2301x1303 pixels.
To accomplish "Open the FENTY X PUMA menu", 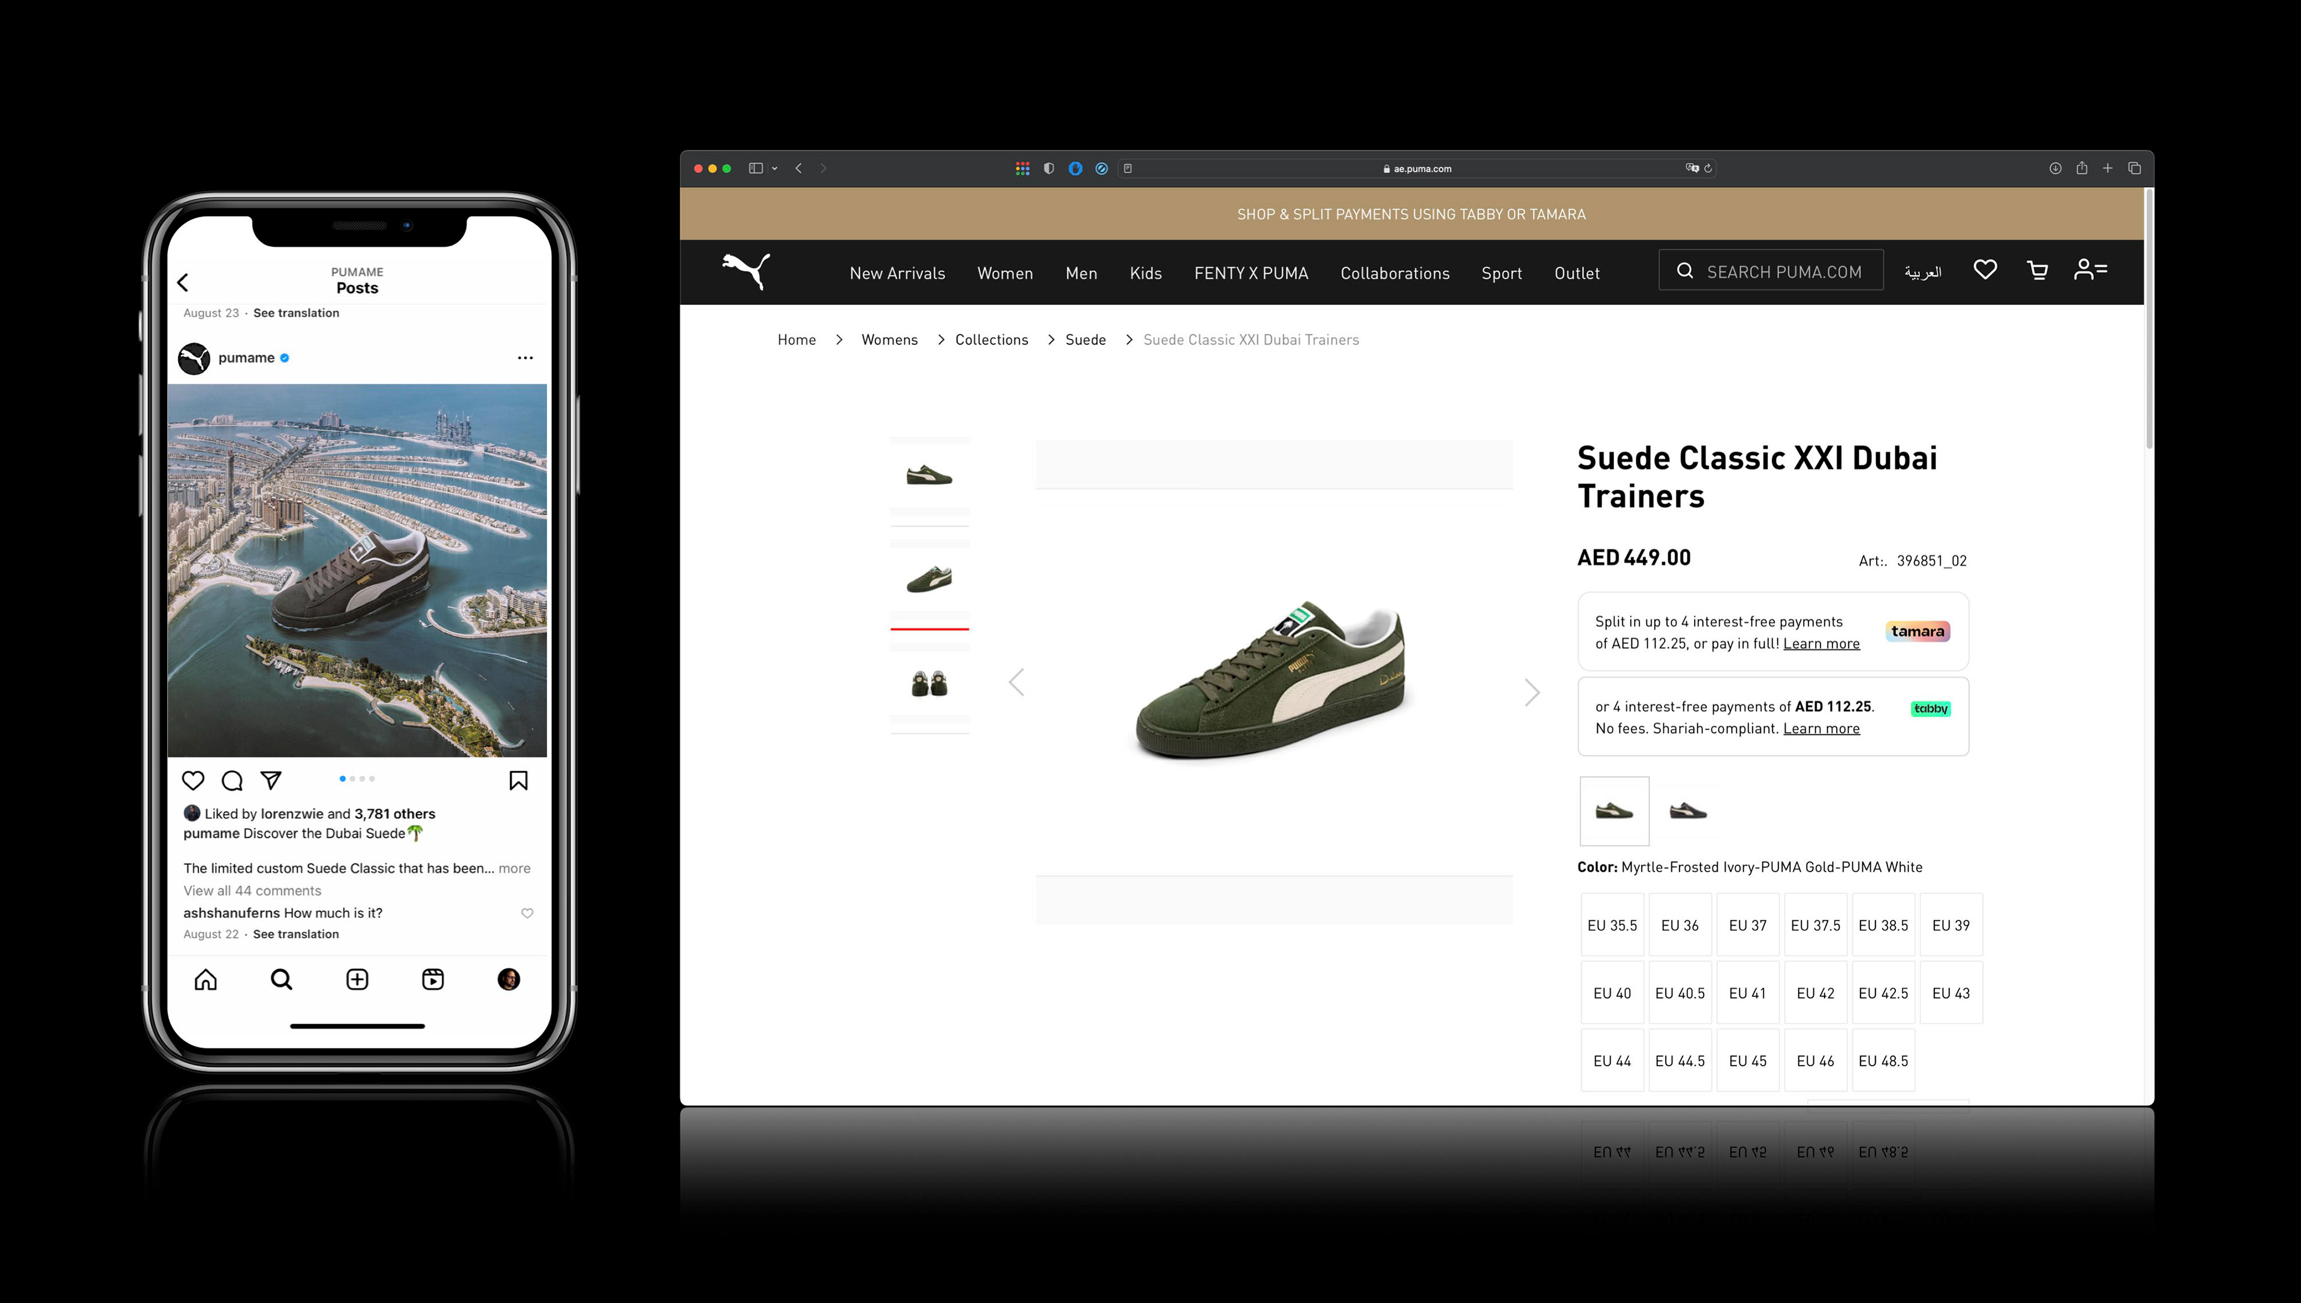I will [1251, 273].
